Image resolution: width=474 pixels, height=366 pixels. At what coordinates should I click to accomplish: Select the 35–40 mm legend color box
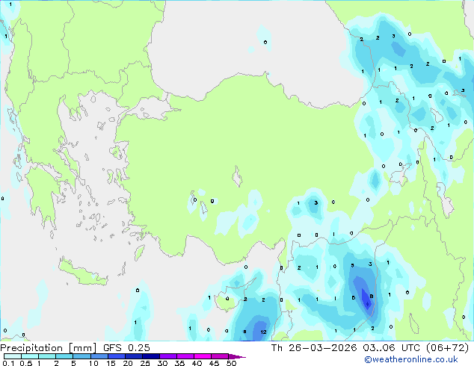point(185,356)
